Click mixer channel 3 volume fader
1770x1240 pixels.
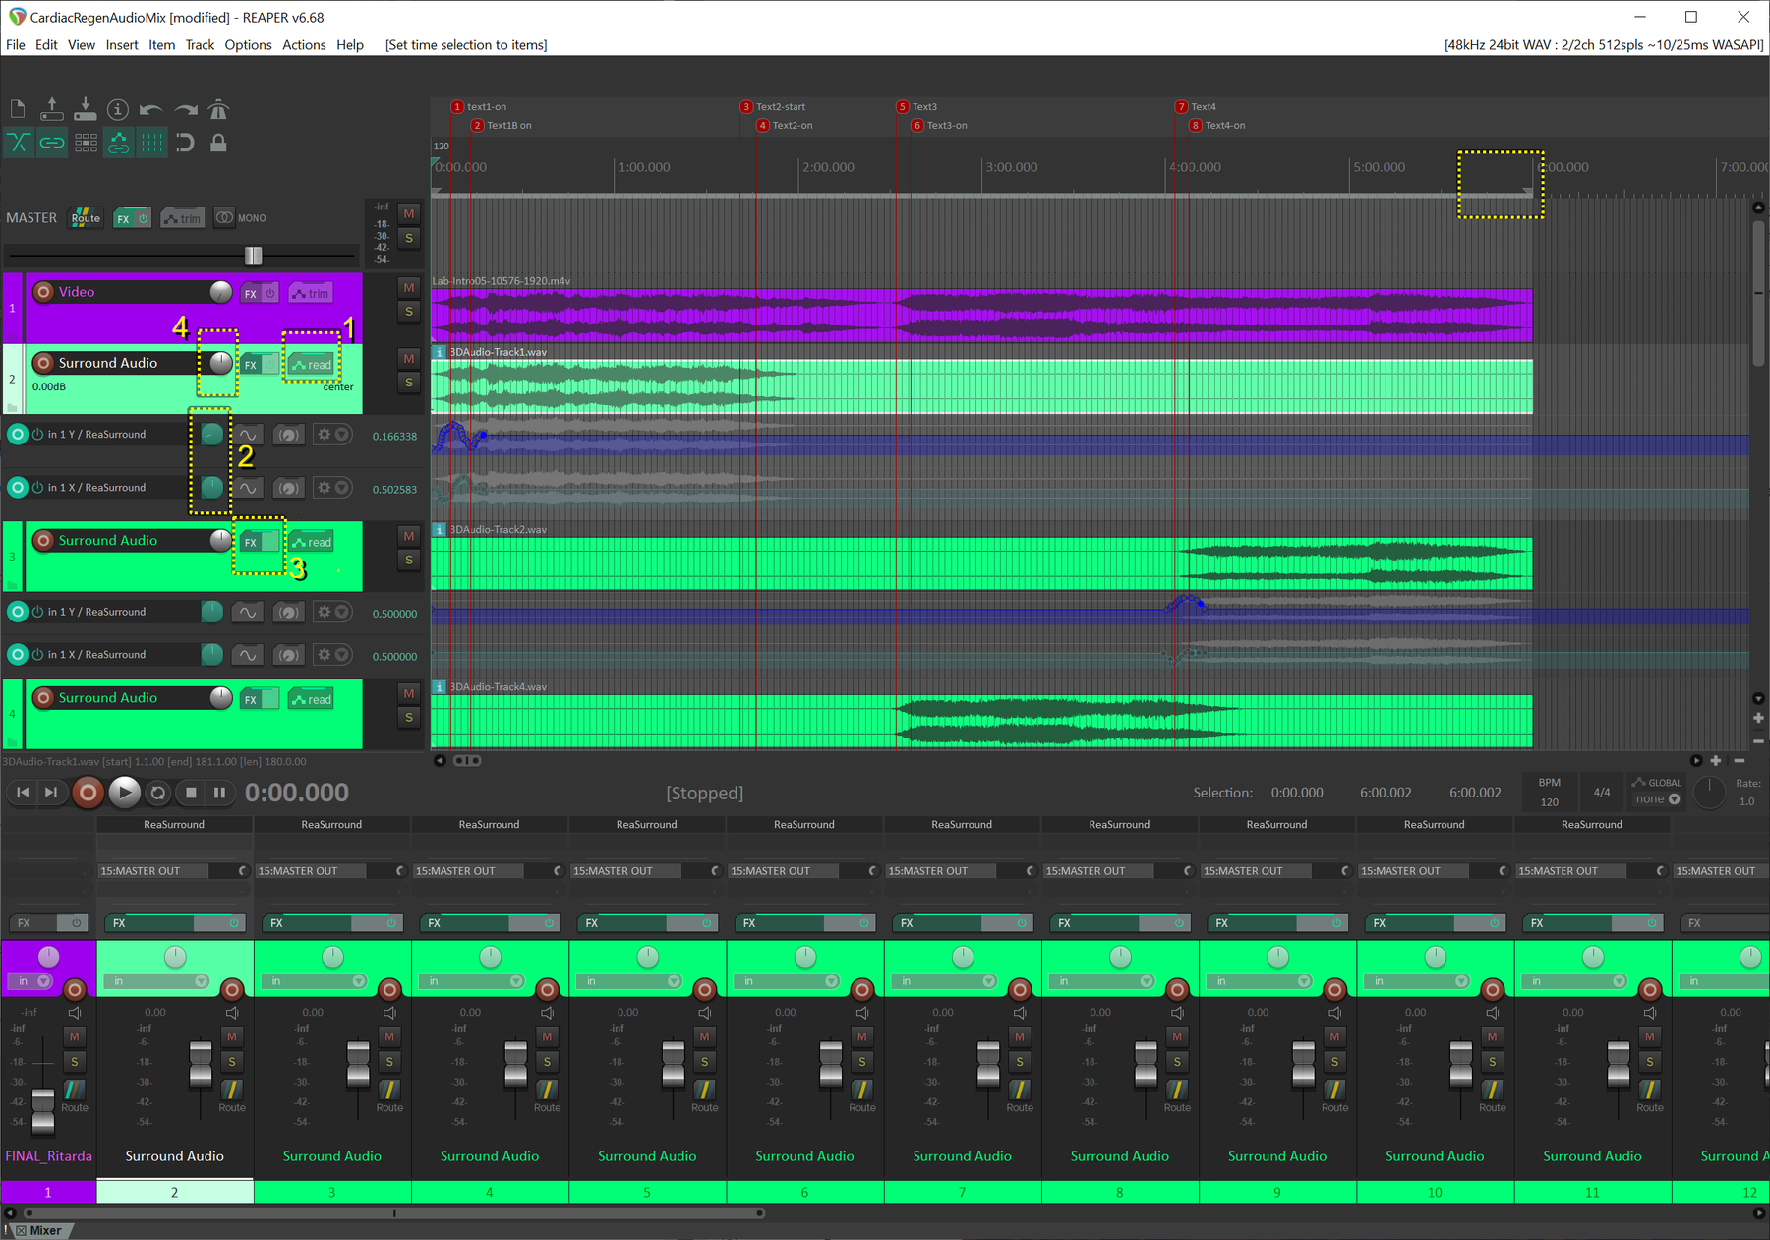click(358, 1063)
